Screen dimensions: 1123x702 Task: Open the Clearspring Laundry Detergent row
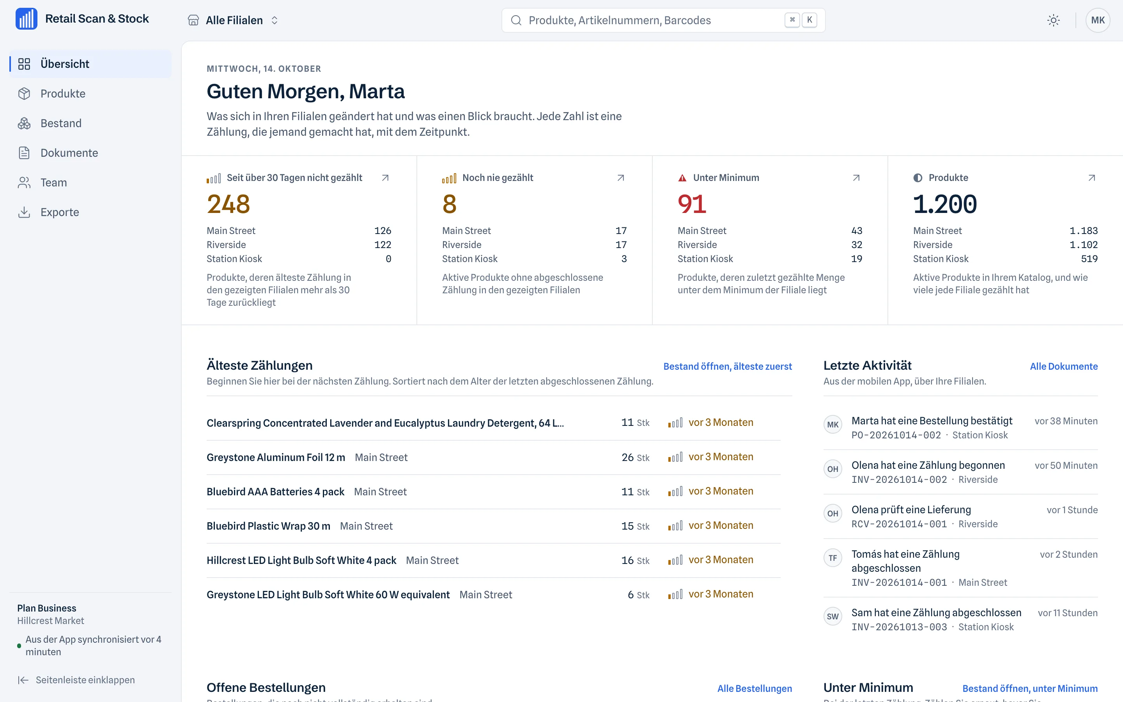click(x=493, y=423)
